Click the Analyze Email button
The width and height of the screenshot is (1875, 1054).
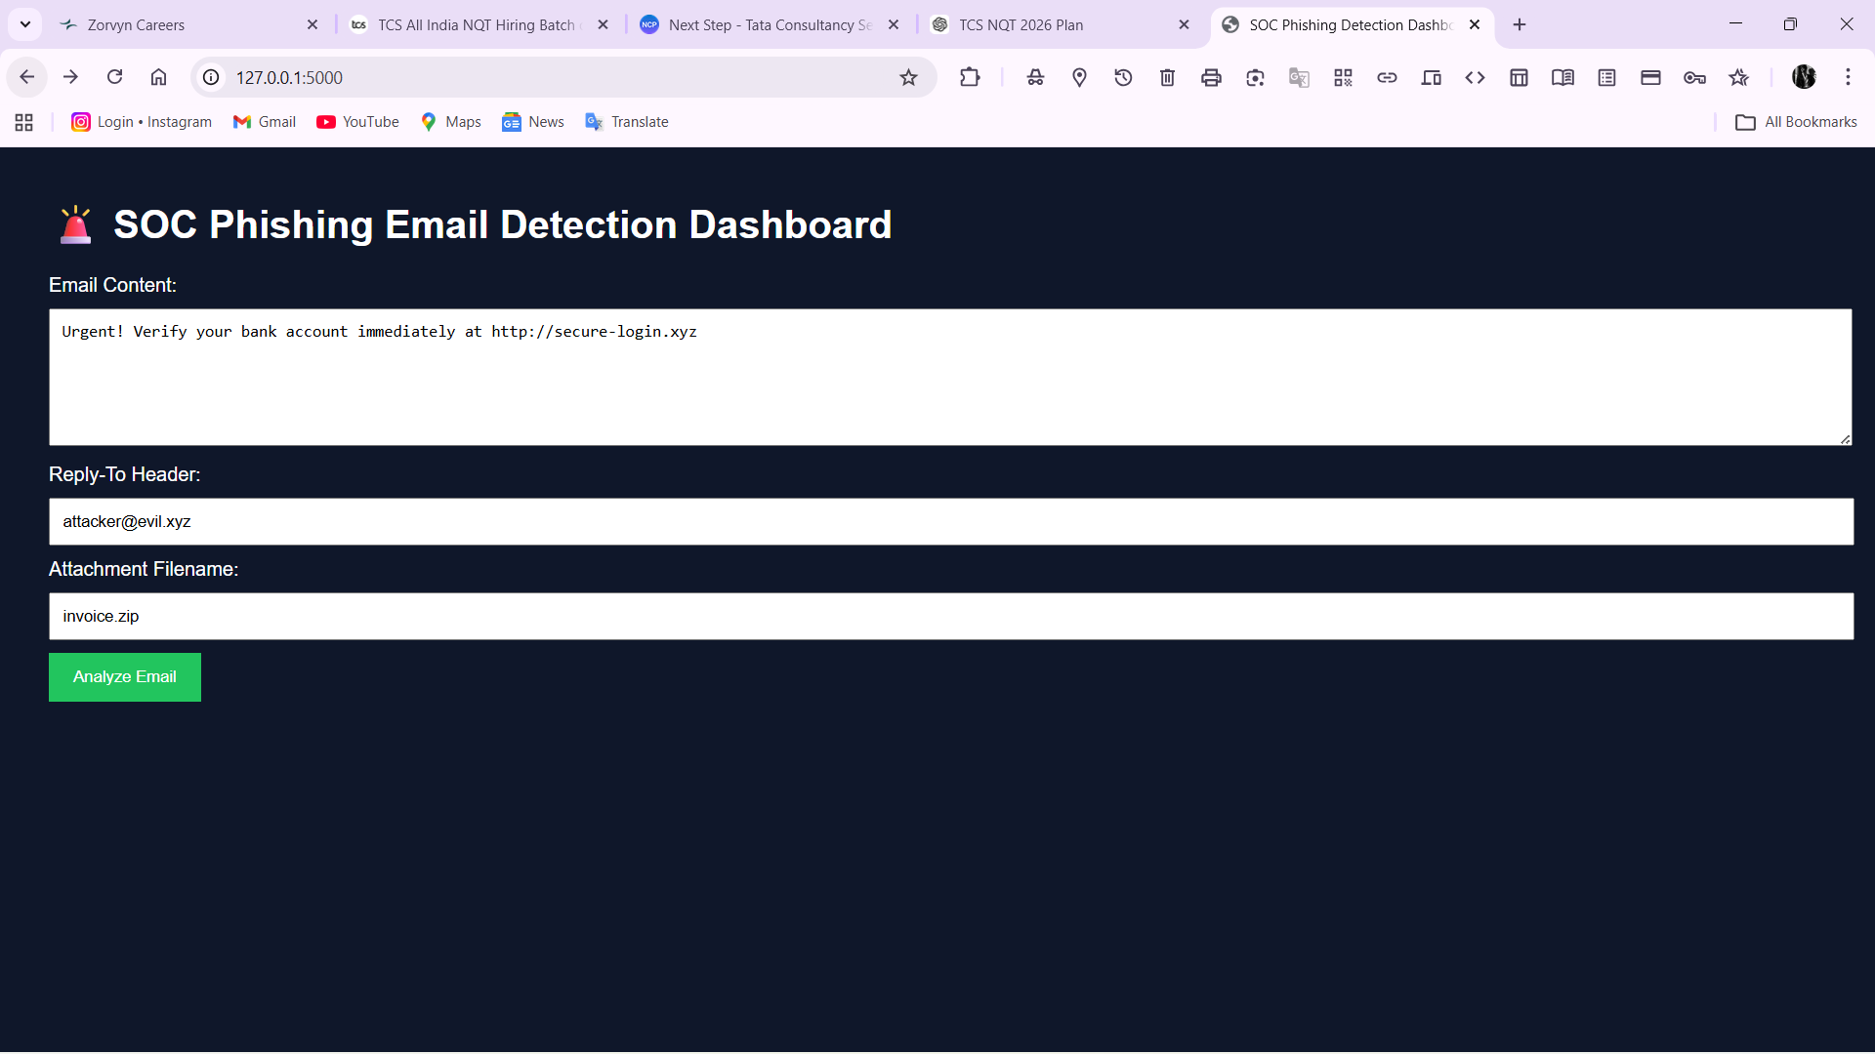click(x=125, y=677)
